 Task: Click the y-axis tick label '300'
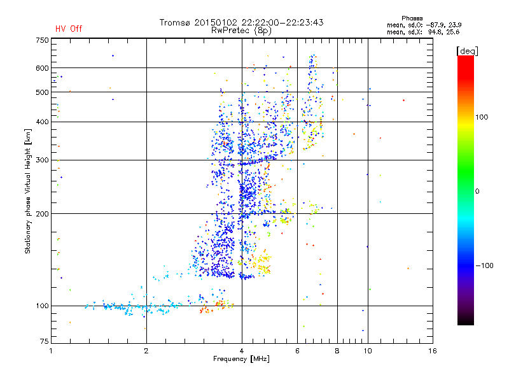[x=42, y=160]
